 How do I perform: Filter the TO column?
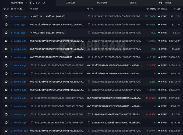click(x=88, y=9)
